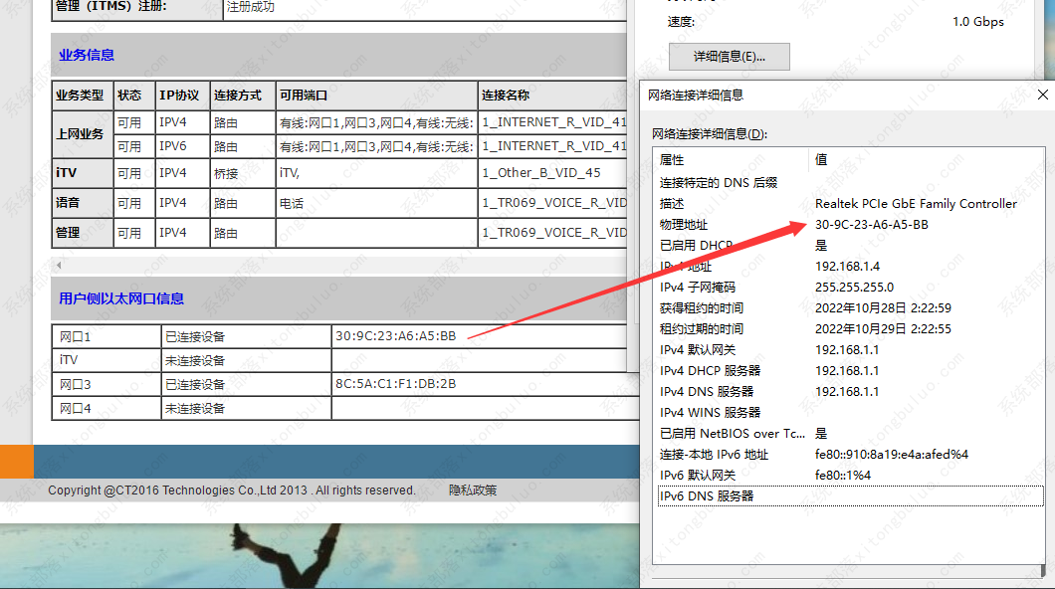
Task: Click the 用户侧以太网口信息 section header
Action: pos(119,298)
